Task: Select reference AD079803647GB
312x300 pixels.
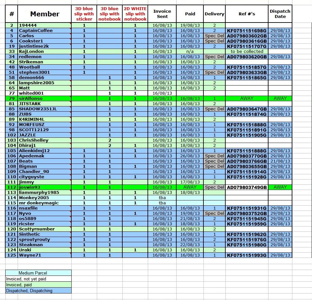Action: [247, 109]
